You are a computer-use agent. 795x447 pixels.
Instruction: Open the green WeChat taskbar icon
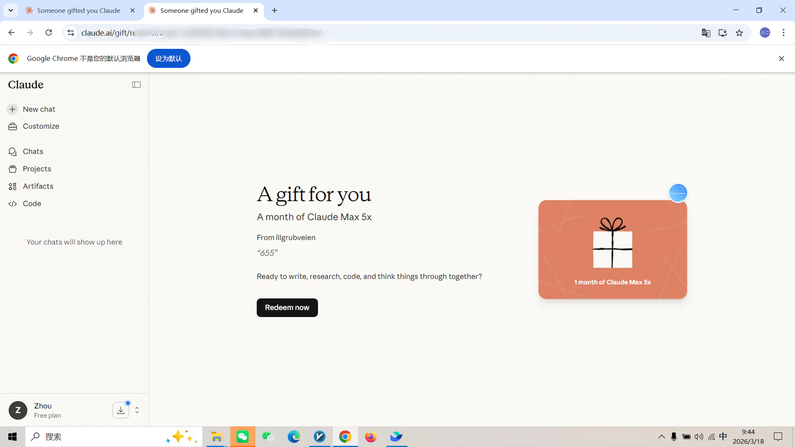tap(268, 437)
